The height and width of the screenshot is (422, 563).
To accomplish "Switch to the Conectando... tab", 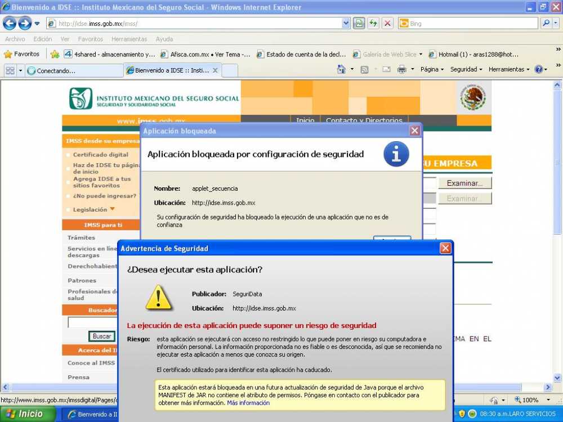I will (74, 70).
